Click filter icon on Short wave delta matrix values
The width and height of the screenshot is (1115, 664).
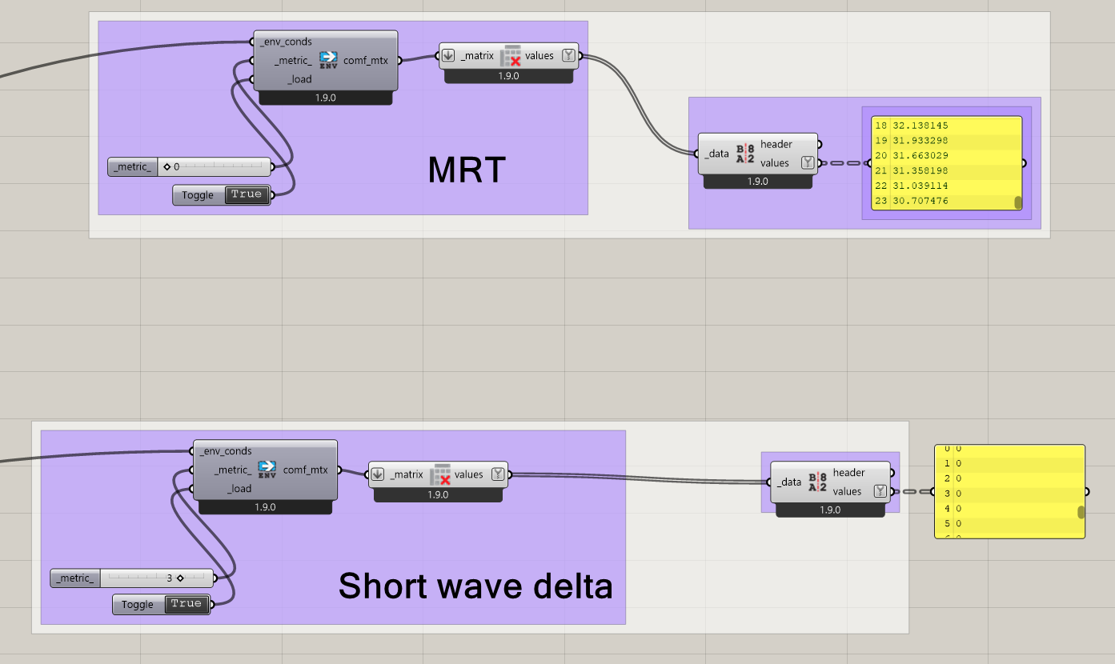[x=498, y=474]
